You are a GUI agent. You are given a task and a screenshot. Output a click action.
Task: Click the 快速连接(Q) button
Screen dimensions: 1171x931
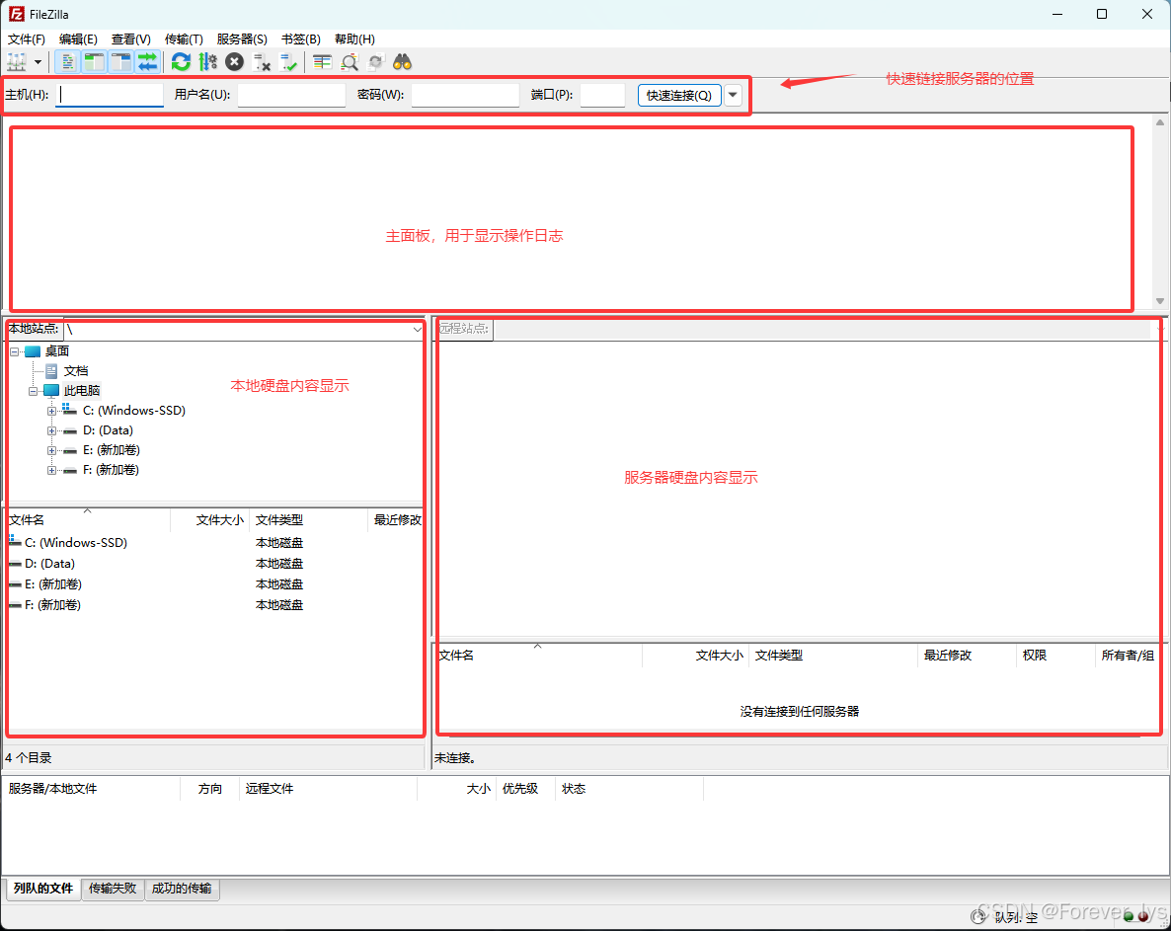(679, 95)
